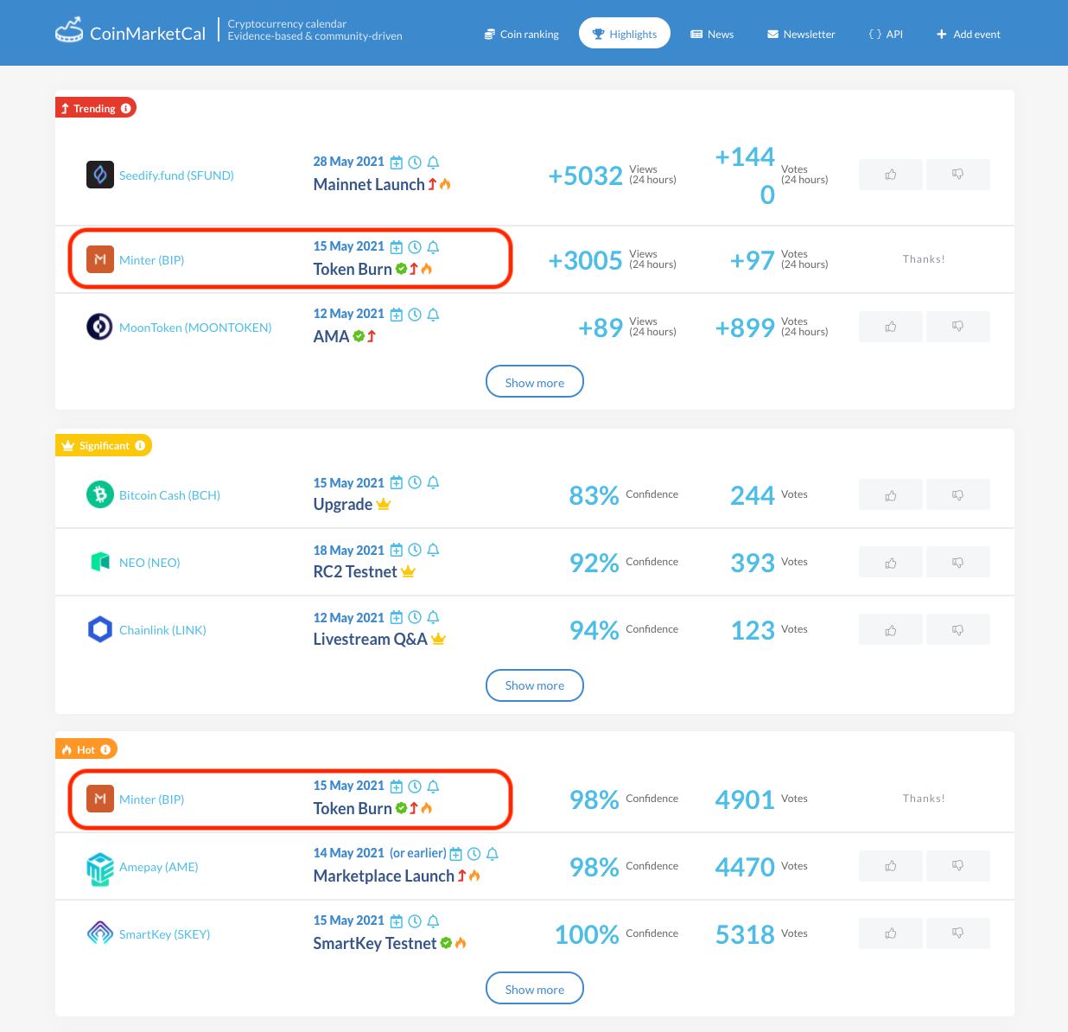Add Trending Minter Token Burn to calendar
The width and height of the screenshot is (1068, 1032).
(396, 247)
